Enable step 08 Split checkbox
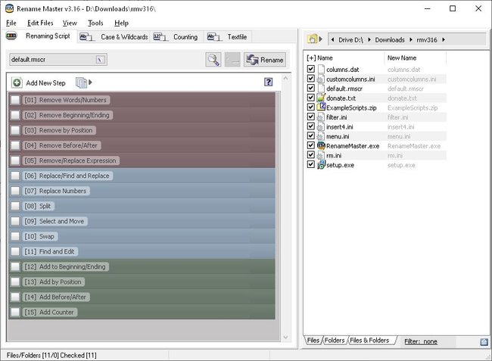 [15, 206]
